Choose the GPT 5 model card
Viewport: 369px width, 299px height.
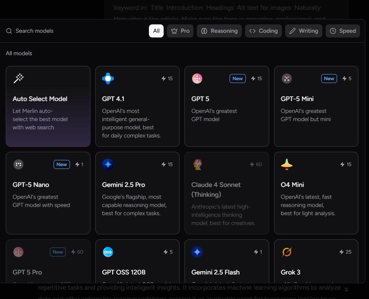coord(227,106)
